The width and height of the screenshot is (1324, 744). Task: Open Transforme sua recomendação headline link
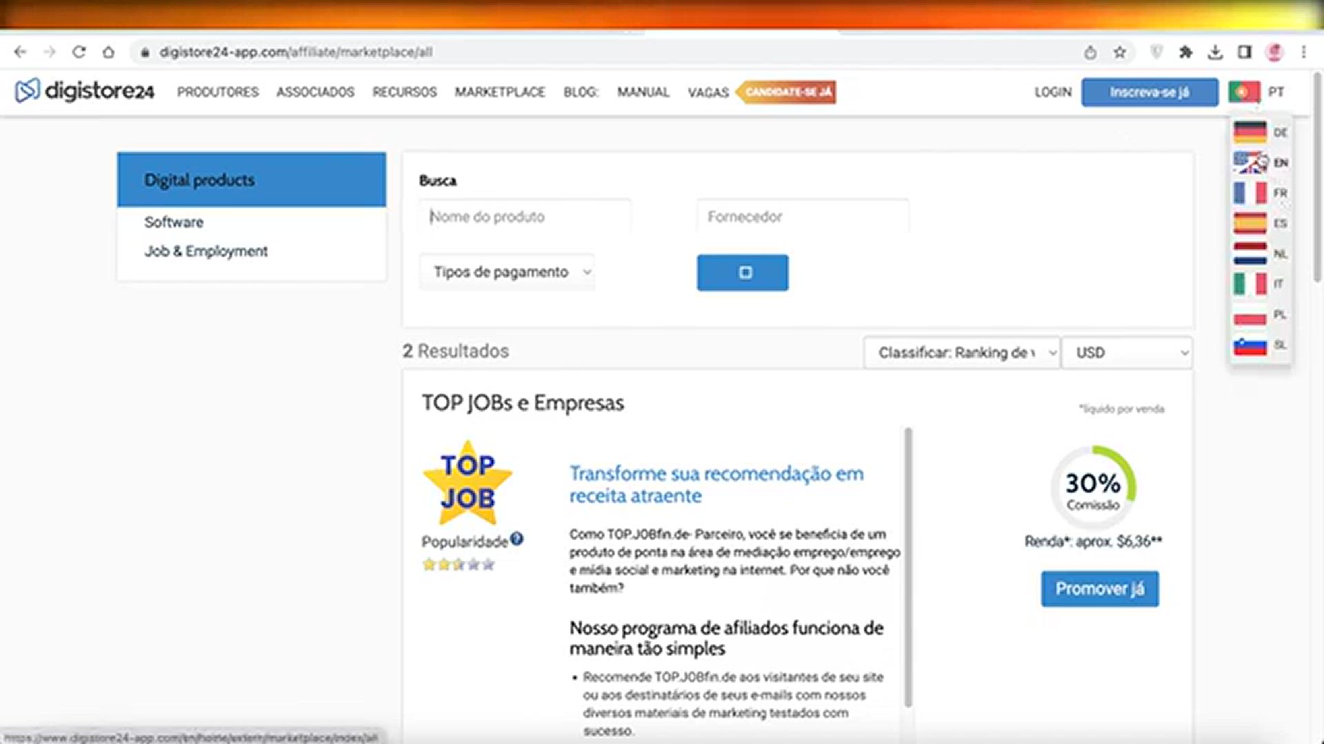(716, 484)
